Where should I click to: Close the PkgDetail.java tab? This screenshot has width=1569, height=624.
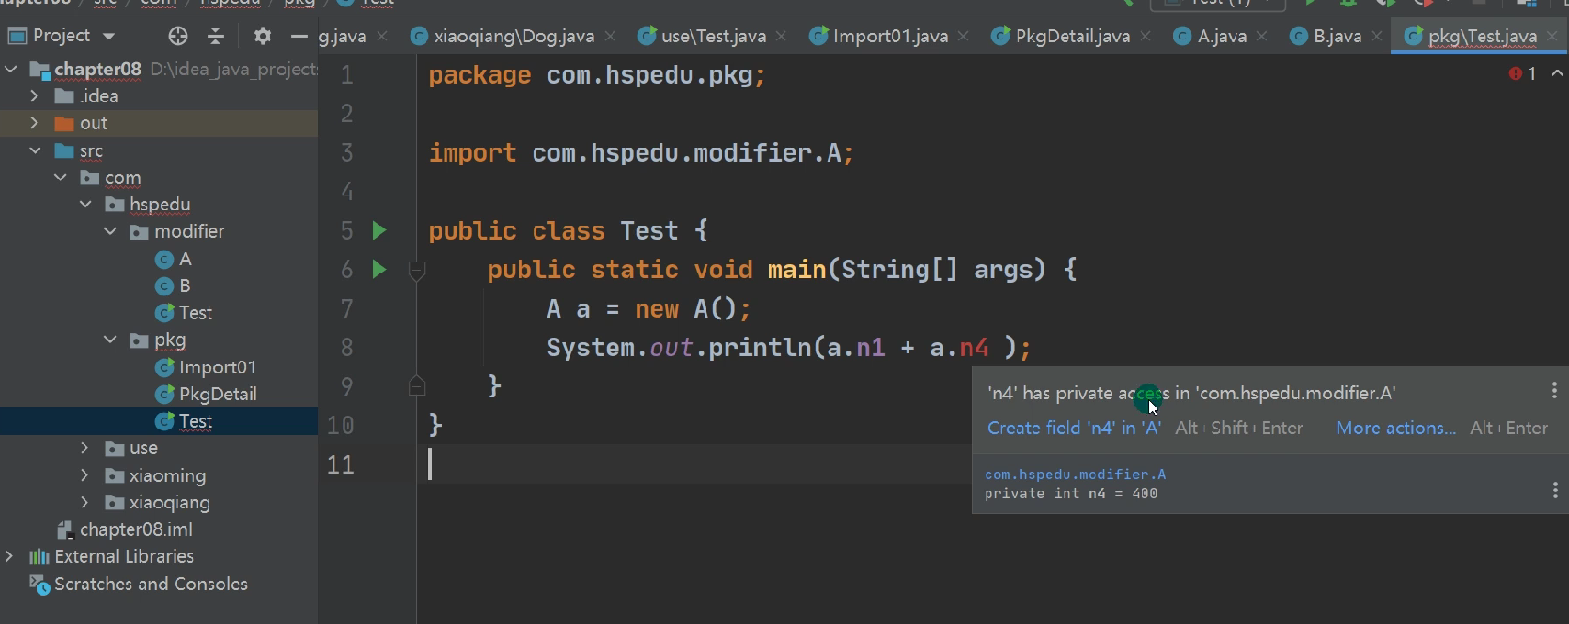tap(1146, 36)
